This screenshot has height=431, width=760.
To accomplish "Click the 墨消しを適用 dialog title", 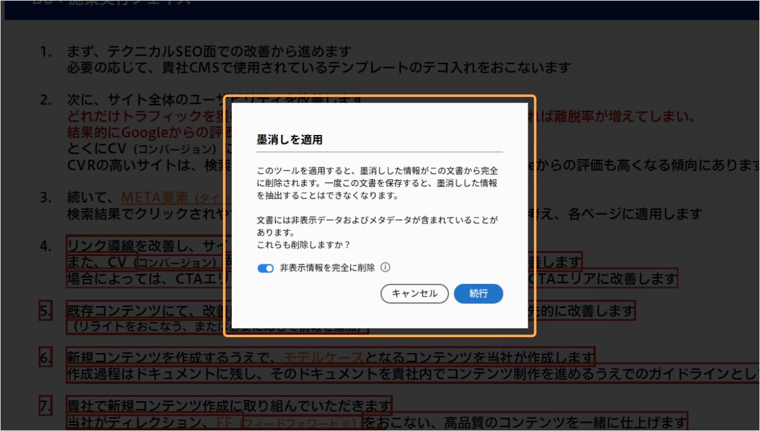I will tap(289, 139).
